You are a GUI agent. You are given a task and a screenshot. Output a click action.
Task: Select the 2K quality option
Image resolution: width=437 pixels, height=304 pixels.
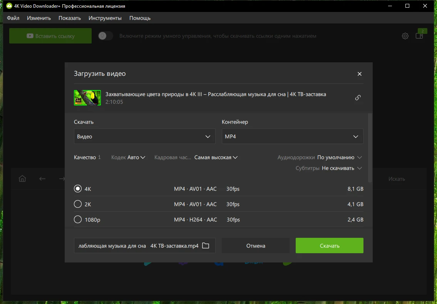(78, 204)
